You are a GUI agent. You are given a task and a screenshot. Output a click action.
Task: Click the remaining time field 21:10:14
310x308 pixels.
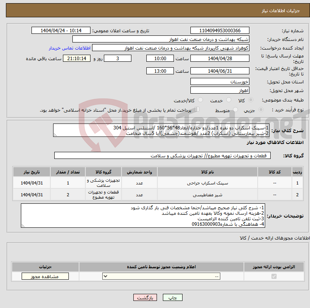pos(77,58)
